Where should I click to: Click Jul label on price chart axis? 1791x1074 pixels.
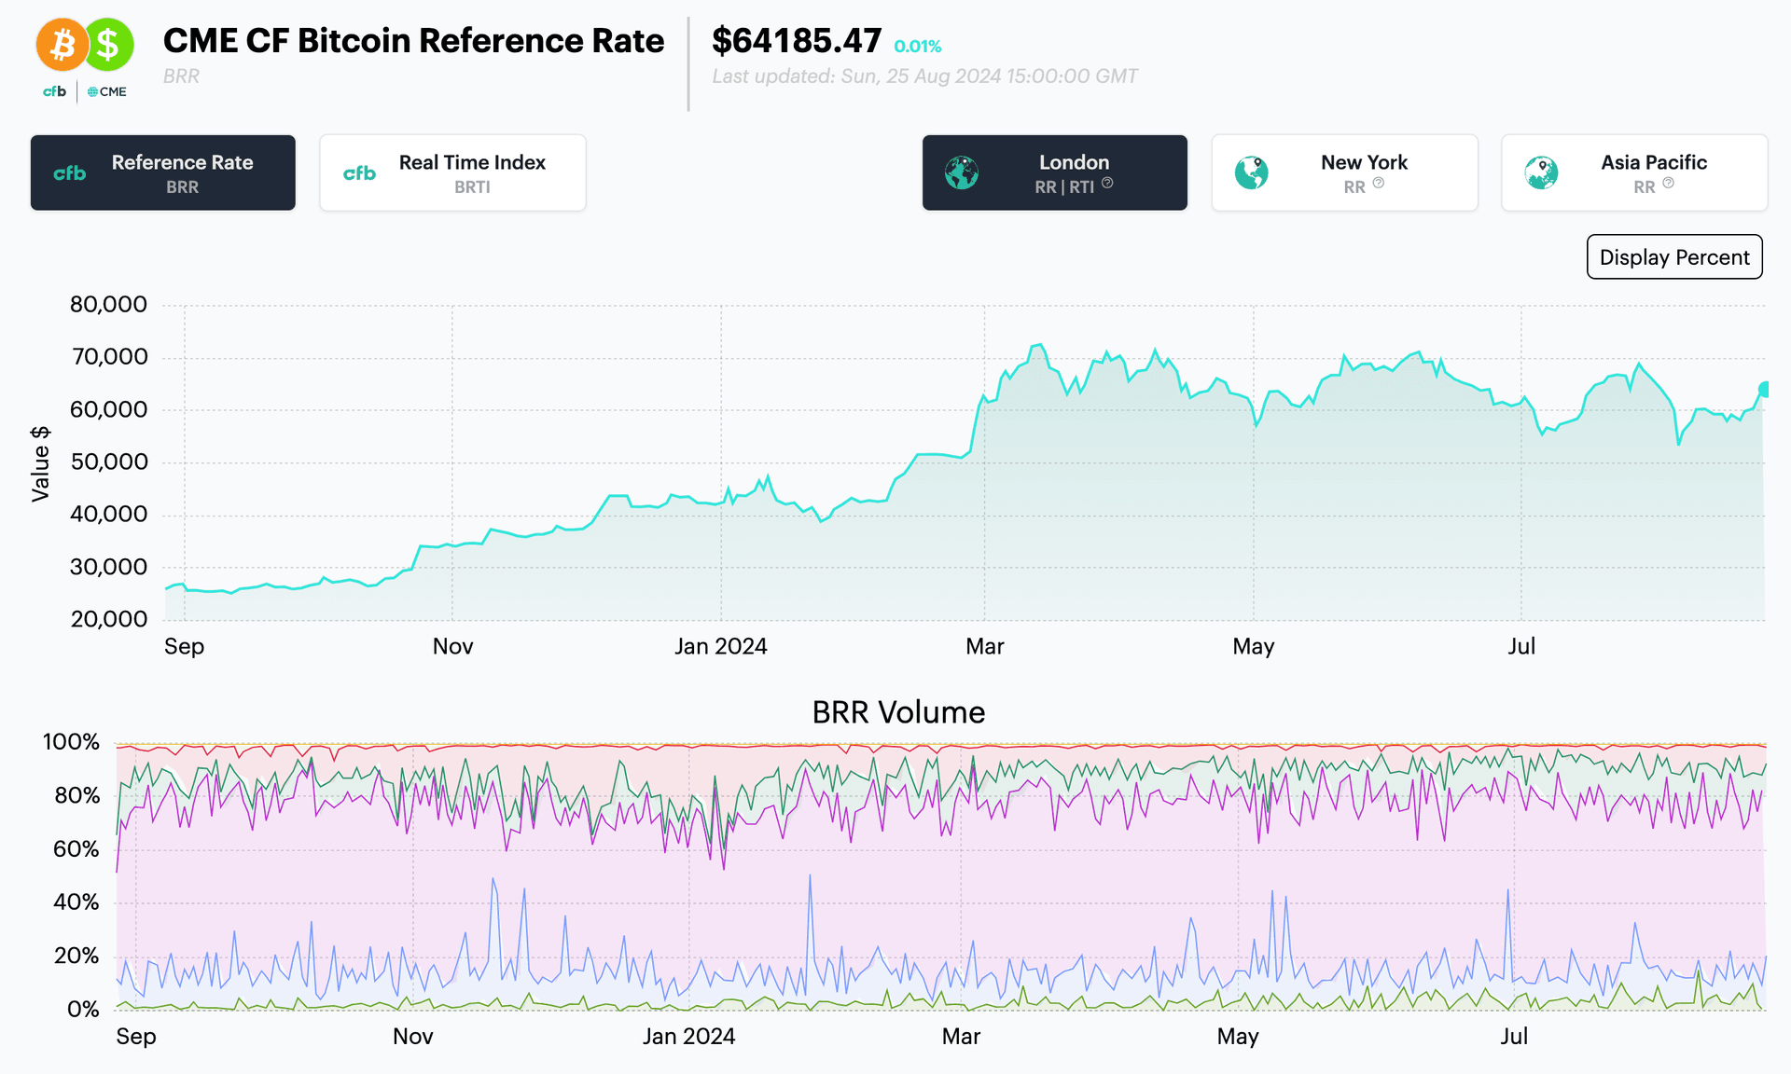point(1521,647)
